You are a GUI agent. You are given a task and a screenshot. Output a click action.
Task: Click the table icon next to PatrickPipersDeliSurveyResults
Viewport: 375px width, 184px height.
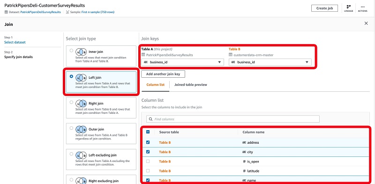(x=143, y=55)
